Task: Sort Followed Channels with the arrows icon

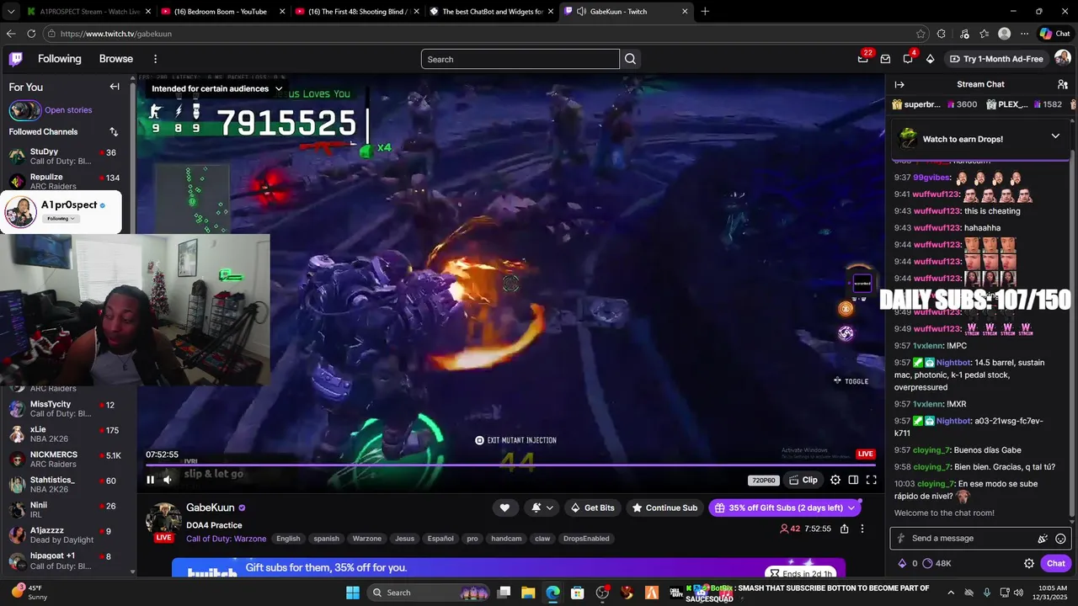Action: click(x=114, y=132)
